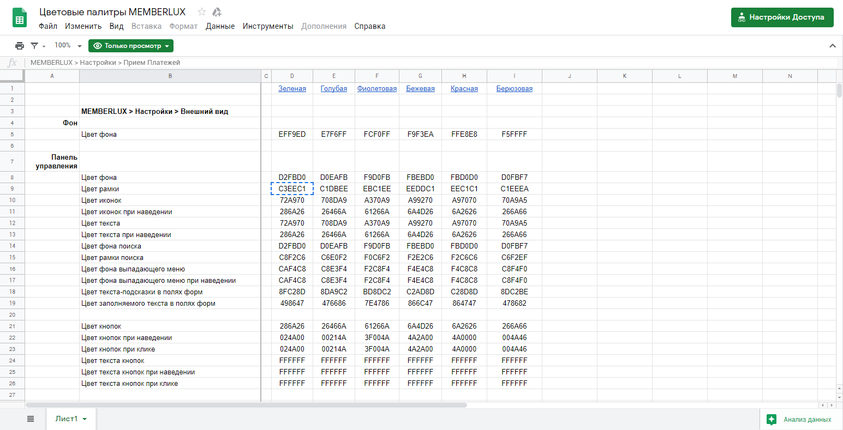Image resolution: width=843 pixels, height=430 pixels.
Task: Open the all sheets list icon
Action: coord(31,419)
